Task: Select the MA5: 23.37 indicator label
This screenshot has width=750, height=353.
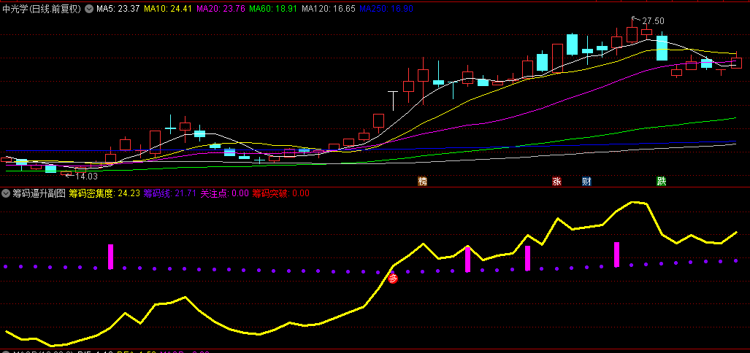Action: (118, 9)
